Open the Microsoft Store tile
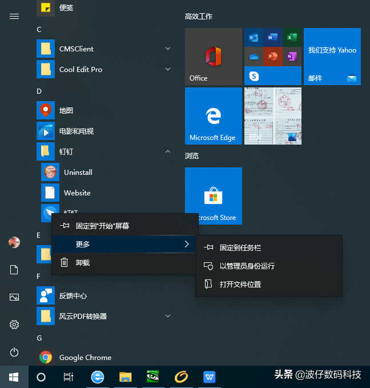Image resolution: width=370 pixels, height=388 pixels. pos(214,196)
